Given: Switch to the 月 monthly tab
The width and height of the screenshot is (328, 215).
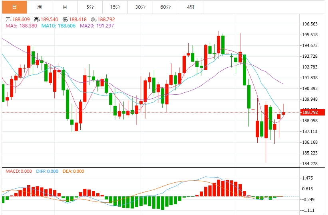Looking at the screenshot, I should tap(65, 7).
